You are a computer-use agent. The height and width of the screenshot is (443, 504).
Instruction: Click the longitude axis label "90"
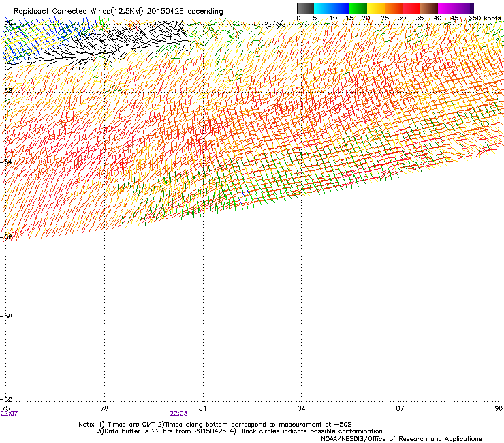click(499, 408)
